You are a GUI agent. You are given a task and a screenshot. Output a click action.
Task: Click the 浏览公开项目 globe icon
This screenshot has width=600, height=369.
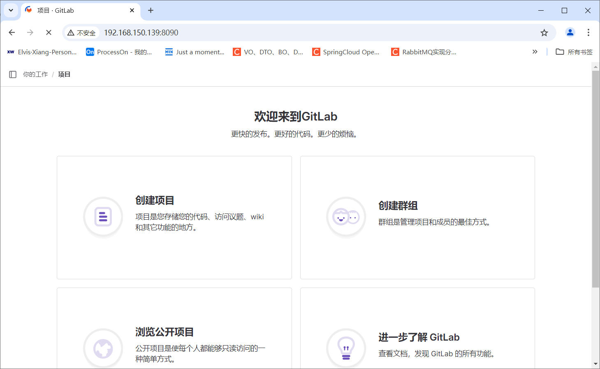click(103, 348)
